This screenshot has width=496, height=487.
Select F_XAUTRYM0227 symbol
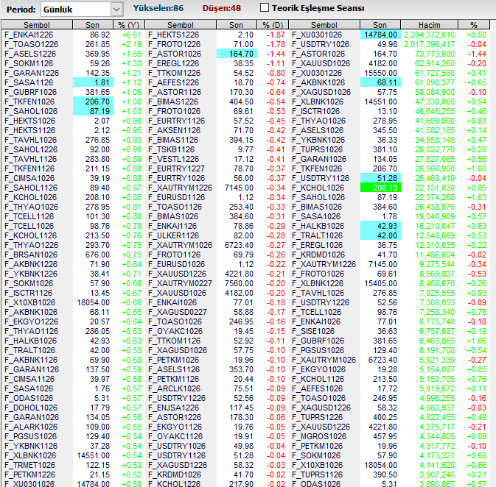click(181, 283)
